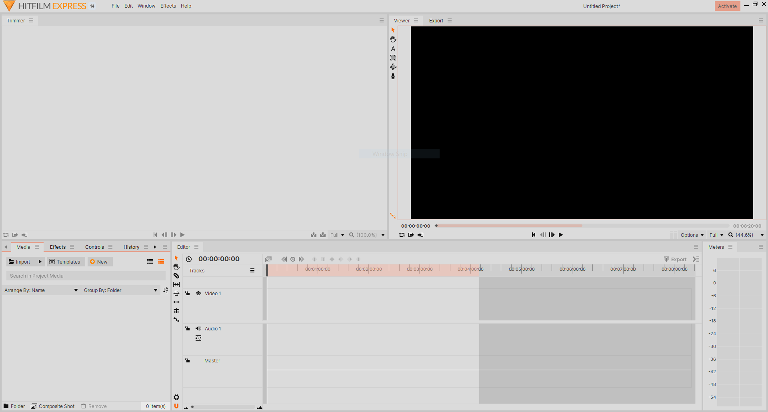The image size is (768, 412).
Task: Open the Group By: Folder dropdown
Action: 121,290
